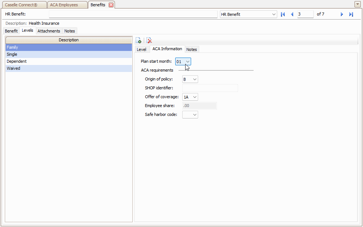The height and width of the screenshot is (227, 363).
Task: Click the Employee share field
Action: pyautogui.click(x=200, y=106)
